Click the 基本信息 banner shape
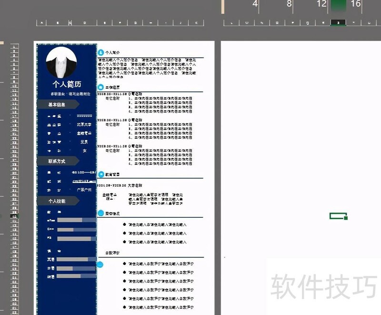 pyautogui.click(x=58, y=104)
